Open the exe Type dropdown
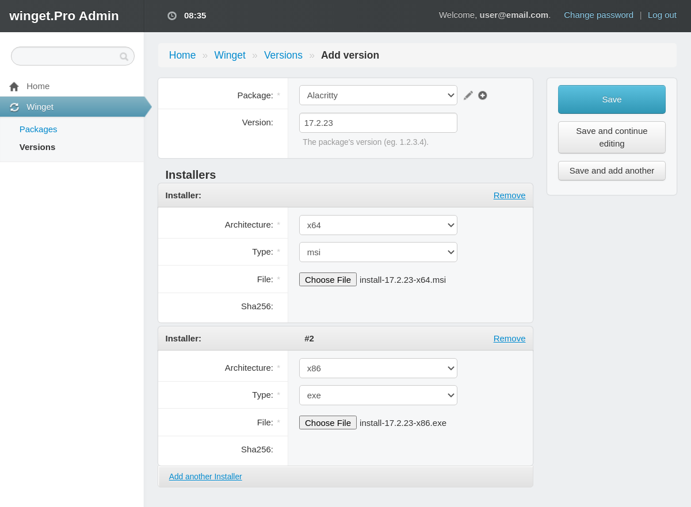 [378, 395]
